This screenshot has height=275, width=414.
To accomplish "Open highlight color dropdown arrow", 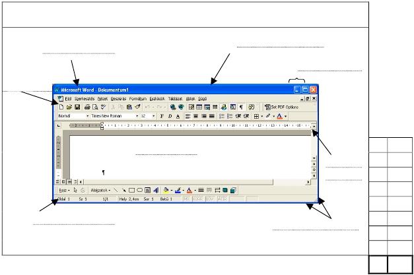I will coord(273,116).
